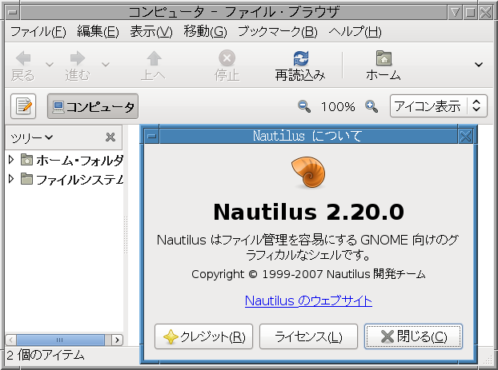
Task: Click the 100% zoom level label
Action: pyautogui.click(x=338, y=106)
